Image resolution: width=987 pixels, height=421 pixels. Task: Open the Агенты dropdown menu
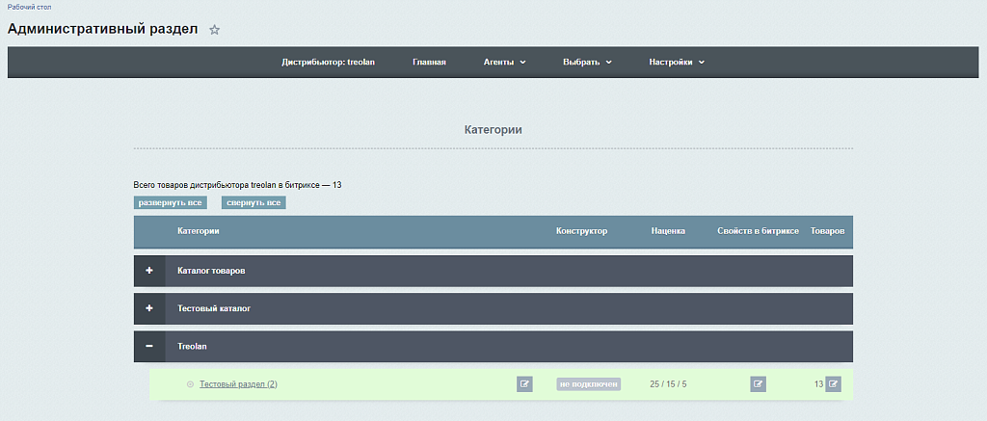click(504, 63)
